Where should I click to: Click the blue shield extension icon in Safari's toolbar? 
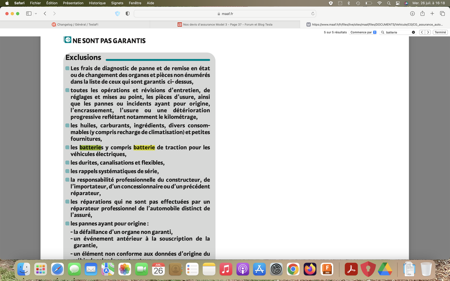coord(117,13)
